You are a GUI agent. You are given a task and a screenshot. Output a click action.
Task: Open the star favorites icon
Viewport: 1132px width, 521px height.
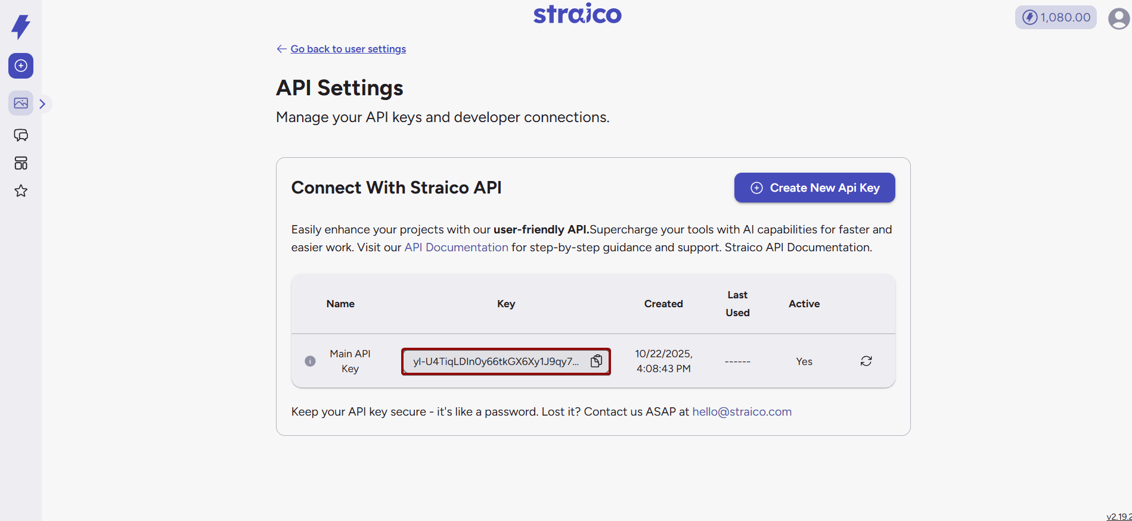coord(21,191)
